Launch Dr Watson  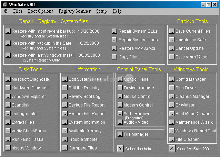pyautogui.click(x=172, y=105)
